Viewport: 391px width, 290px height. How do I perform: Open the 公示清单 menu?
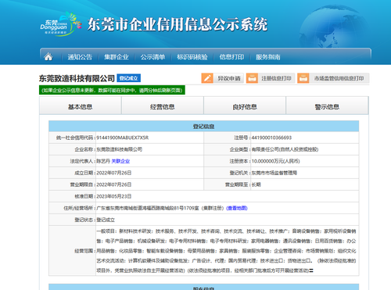point(152,57)
